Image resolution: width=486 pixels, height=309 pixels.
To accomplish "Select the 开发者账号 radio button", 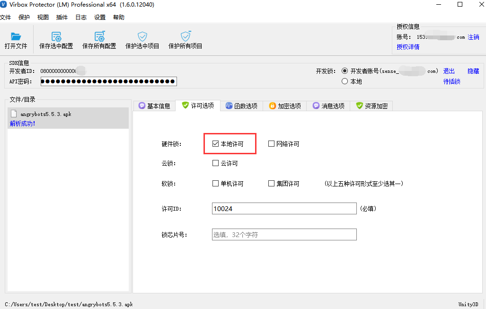I will coord(345,71).
